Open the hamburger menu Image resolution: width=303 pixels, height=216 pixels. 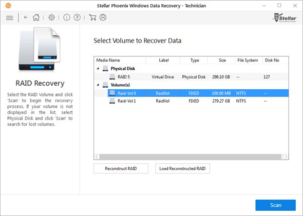(9, 18)
